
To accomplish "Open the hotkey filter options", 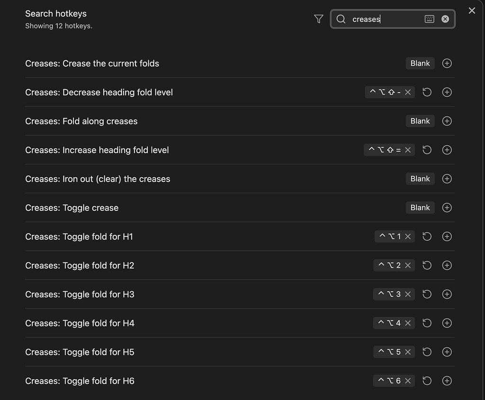I will click(x=319, y=19).
